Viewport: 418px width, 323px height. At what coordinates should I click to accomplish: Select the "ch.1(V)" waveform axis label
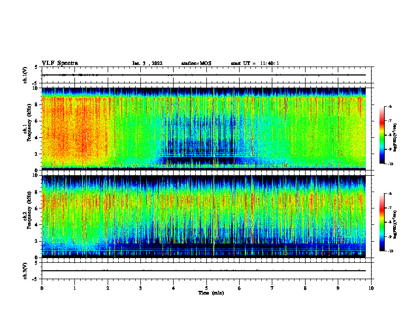click(25, 75)
